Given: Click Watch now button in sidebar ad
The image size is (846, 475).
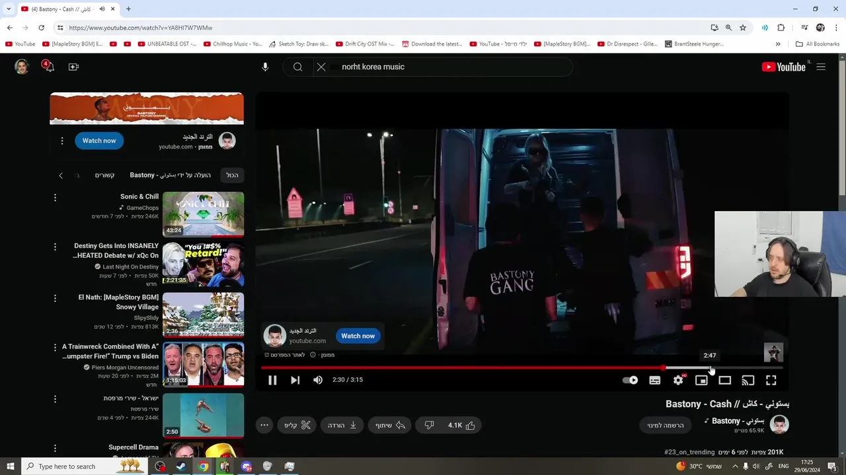Looking at the screenshot, I should point(99,141).
